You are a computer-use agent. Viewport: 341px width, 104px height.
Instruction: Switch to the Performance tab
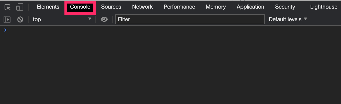(179, 7)
